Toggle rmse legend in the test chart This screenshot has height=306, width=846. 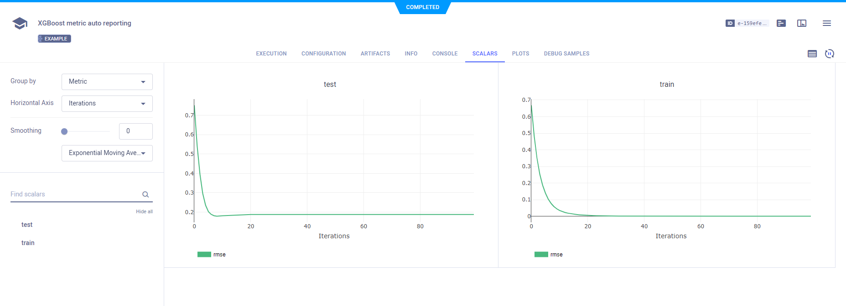(212, 255)
